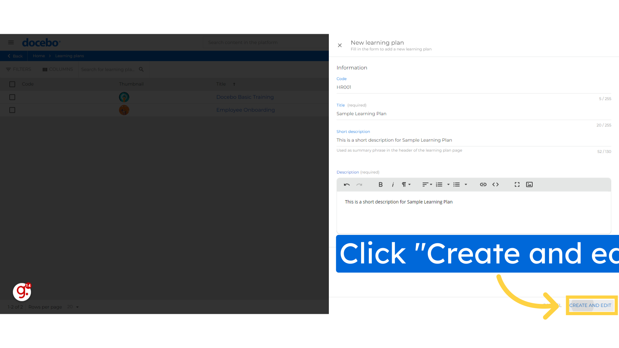Image resolution: width=619 pixels, height=348 pixels.
Task: Toggle the select-all checkbox in header
Action: click(12, 84)
